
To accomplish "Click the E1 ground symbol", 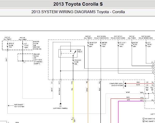I will [61, 104].
